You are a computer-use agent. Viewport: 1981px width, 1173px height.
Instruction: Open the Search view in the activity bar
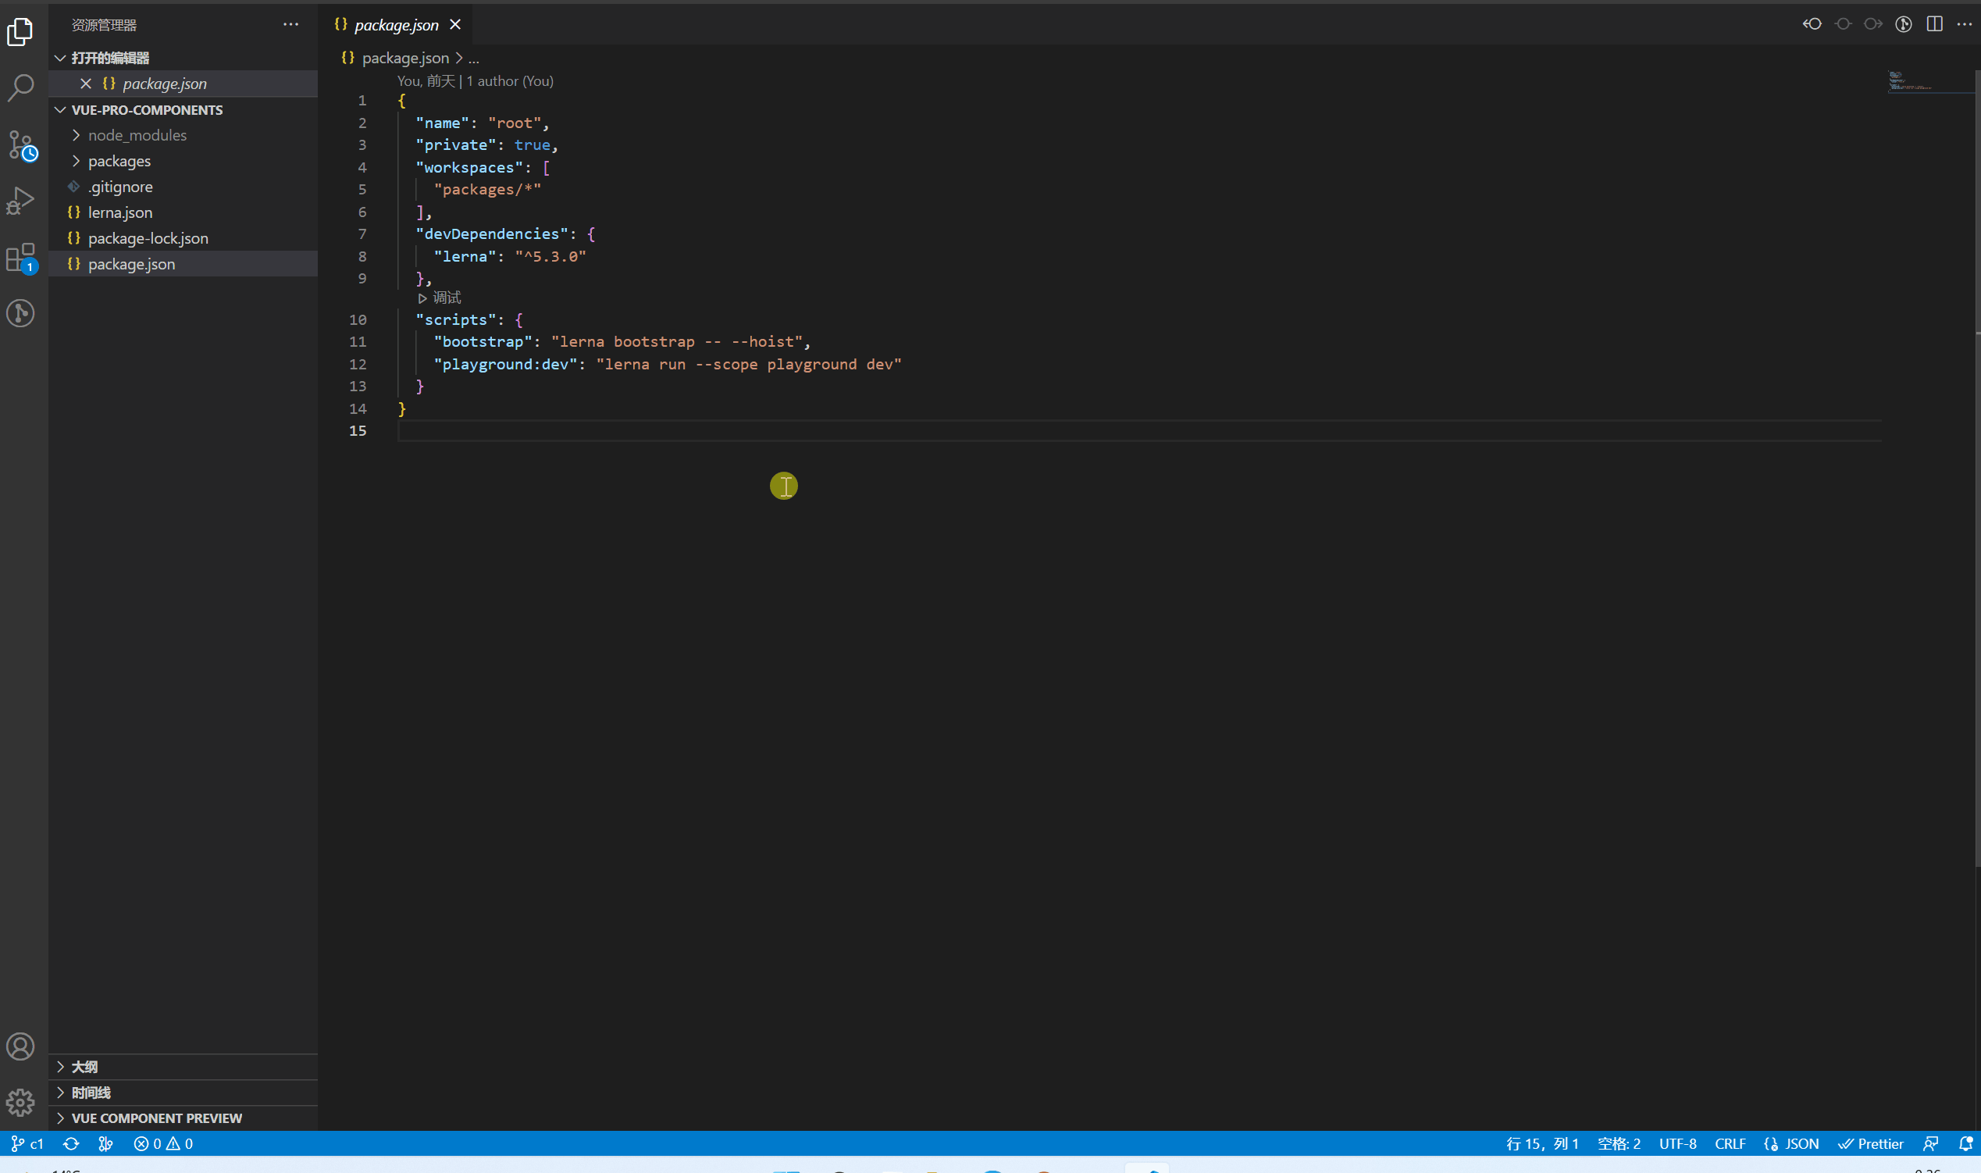coord(20,87)
